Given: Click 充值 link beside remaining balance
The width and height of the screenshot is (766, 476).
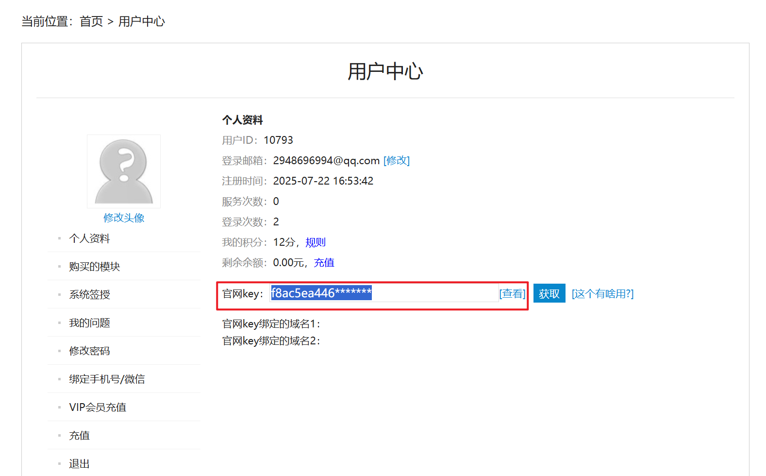Looking at the screenshot, I should click(324, 263).
